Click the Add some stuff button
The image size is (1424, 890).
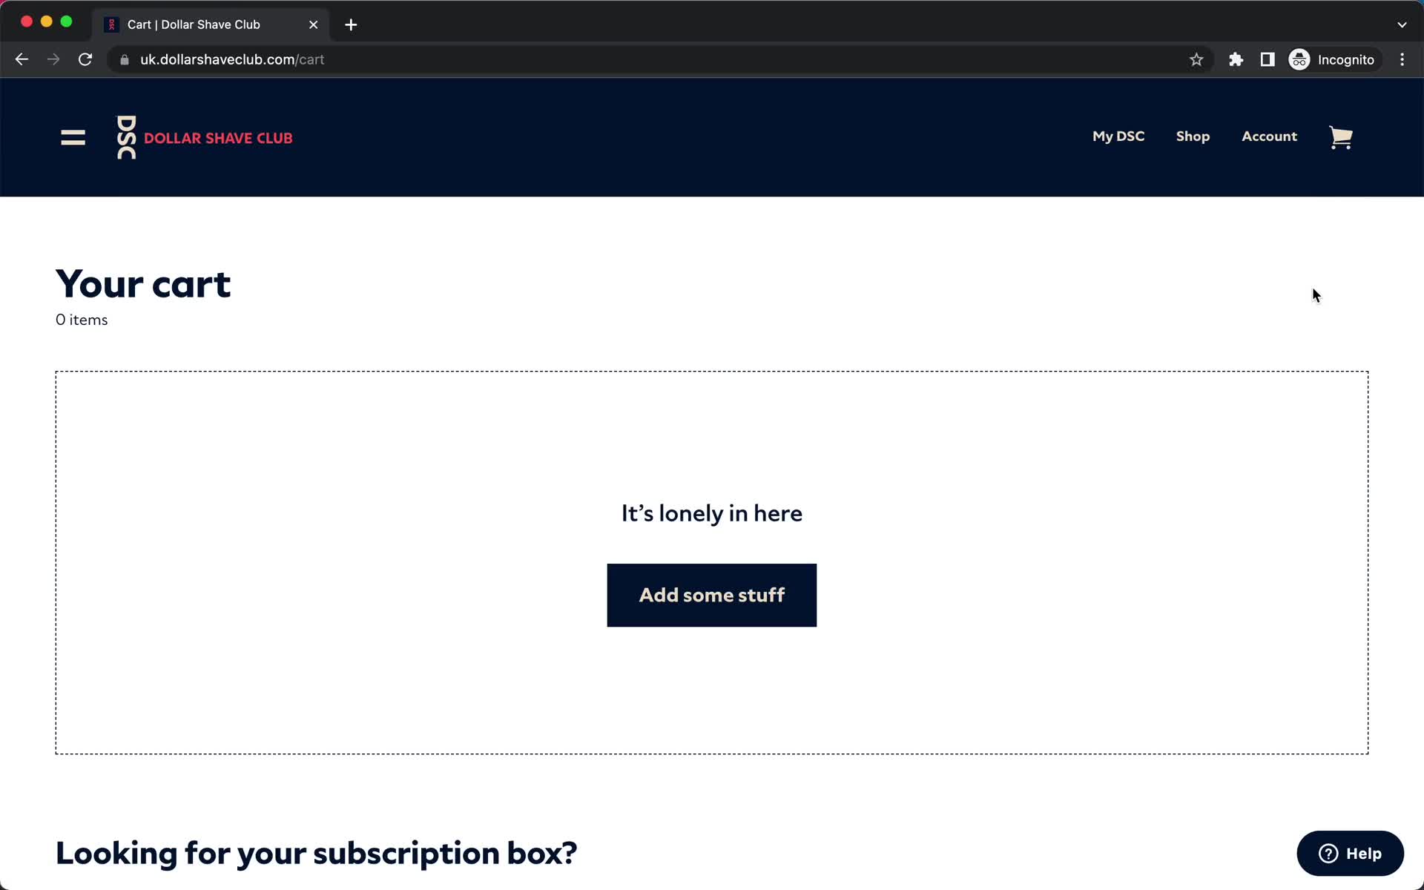click(711, 595)
